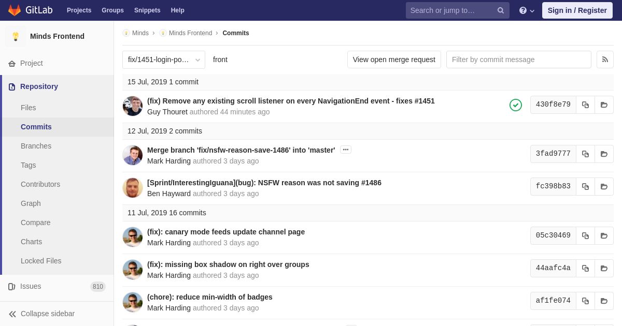This screenshot has height=326, width=622.
Task: Copy commit SHA 430f8e79 to clipboard
Action: coord(585,105)
